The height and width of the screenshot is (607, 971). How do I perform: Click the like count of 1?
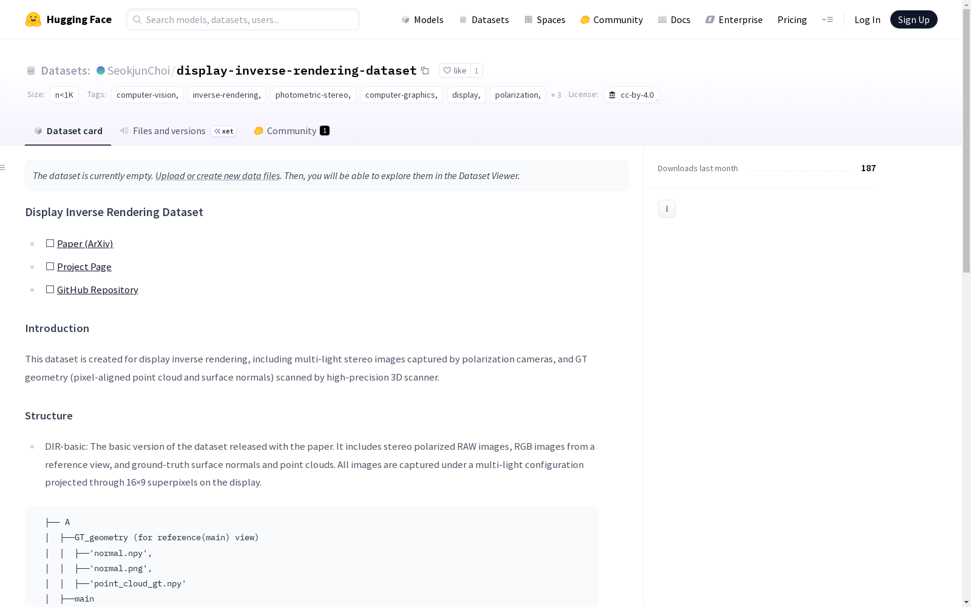(x=476, y=70)
